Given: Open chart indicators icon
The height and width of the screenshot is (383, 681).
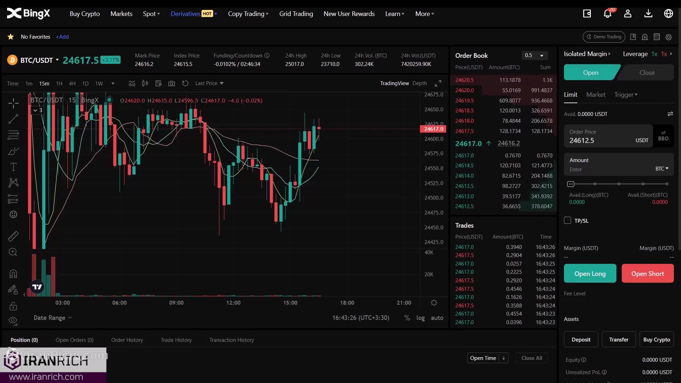Looking at the screenshot, I should (132, 83).
